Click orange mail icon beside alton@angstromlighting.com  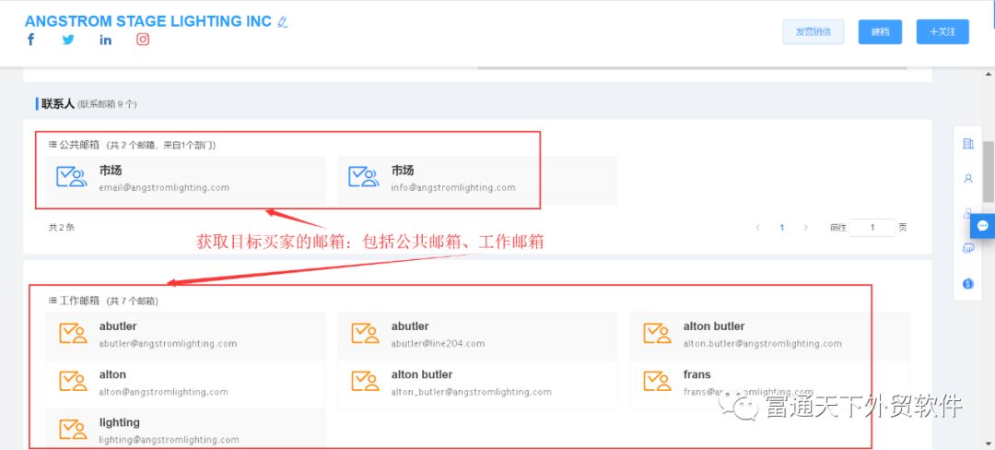[73, 381]
